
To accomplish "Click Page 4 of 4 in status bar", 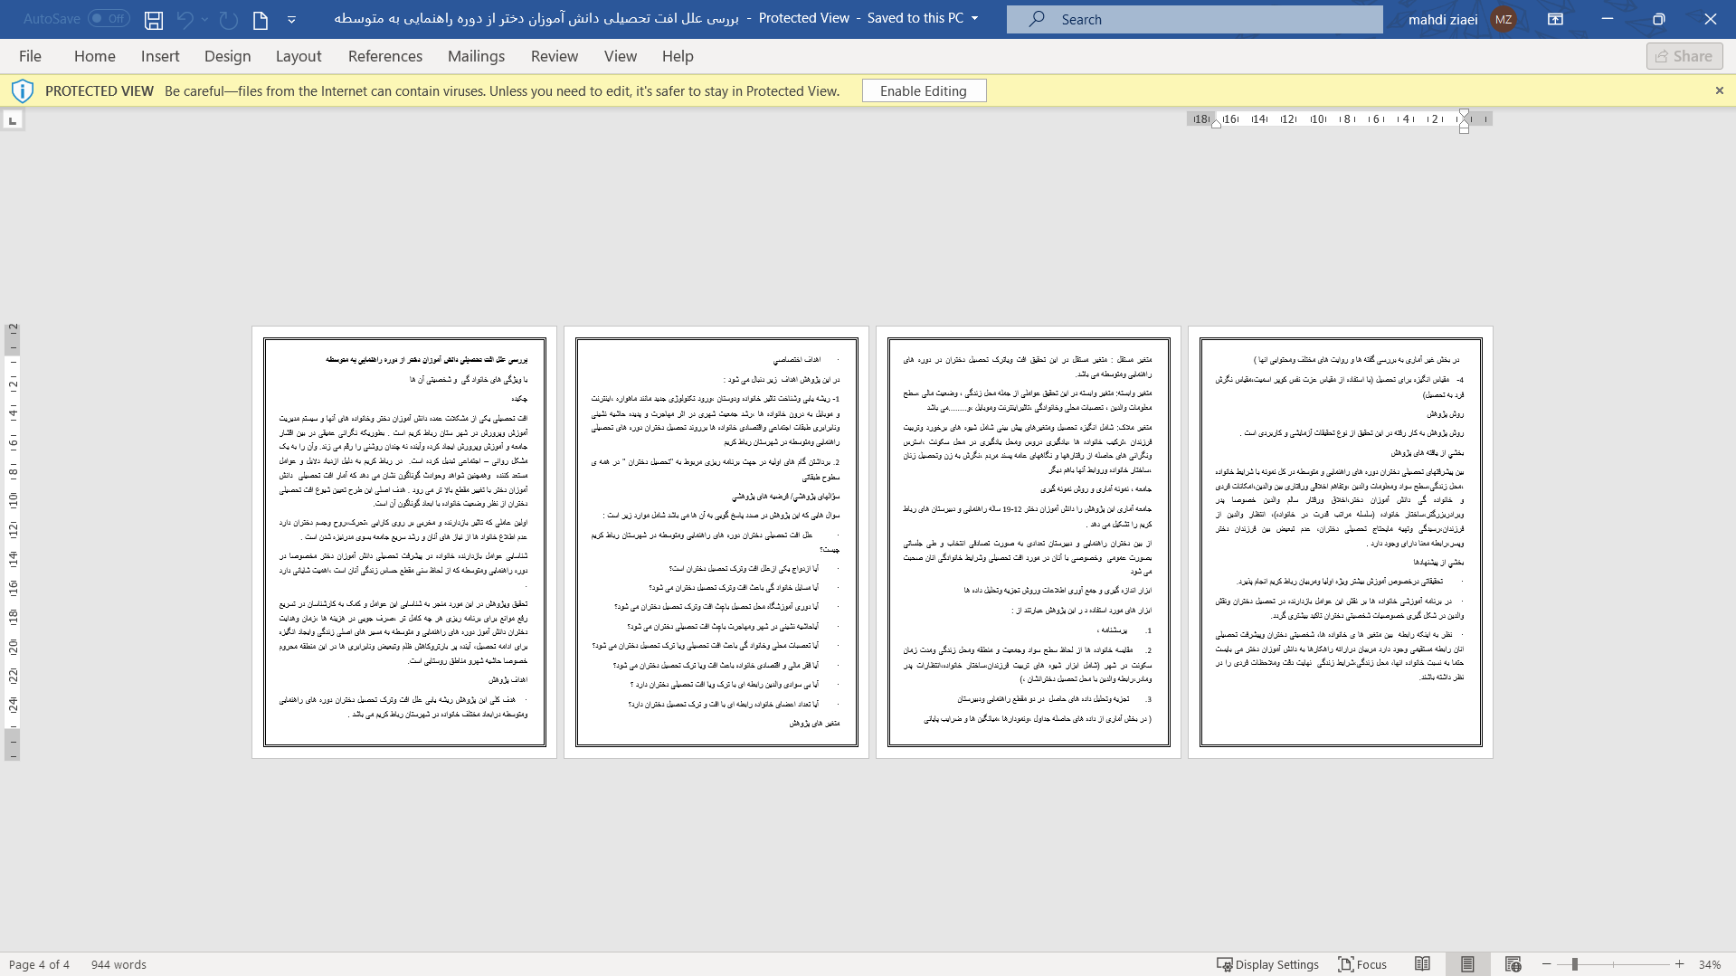I will point(39,964).
